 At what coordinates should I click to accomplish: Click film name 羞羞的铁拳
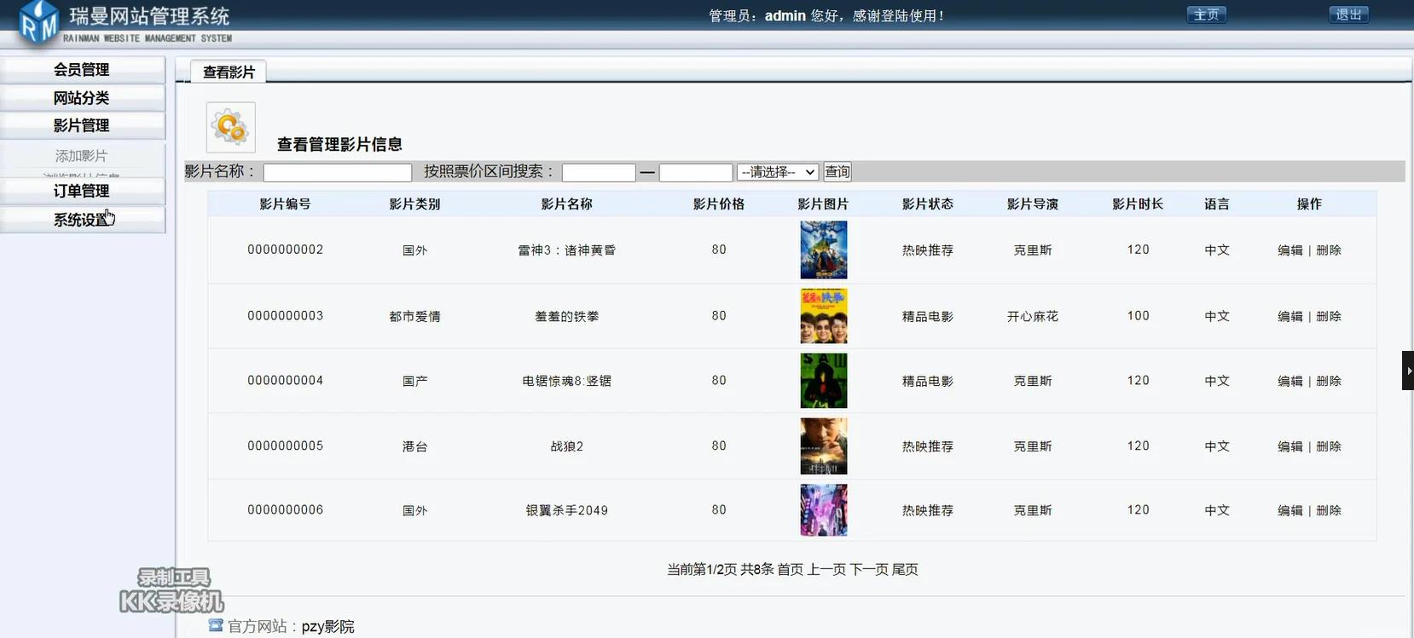pyautogui.click(x=566, y=316)
